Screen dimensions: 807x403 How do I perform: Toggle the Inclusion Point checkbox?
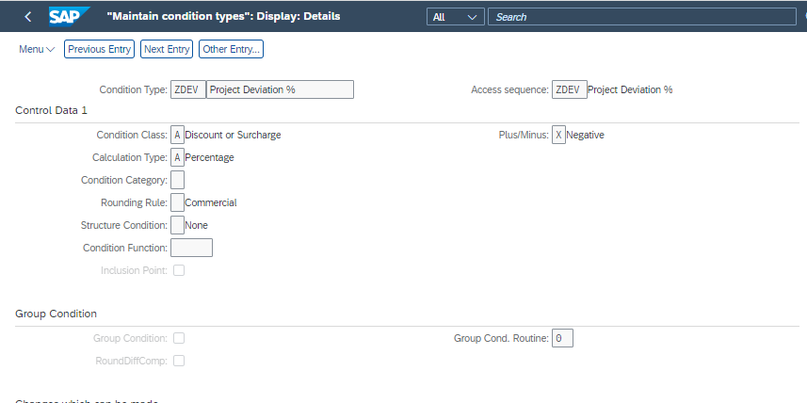tap(179, 270)
